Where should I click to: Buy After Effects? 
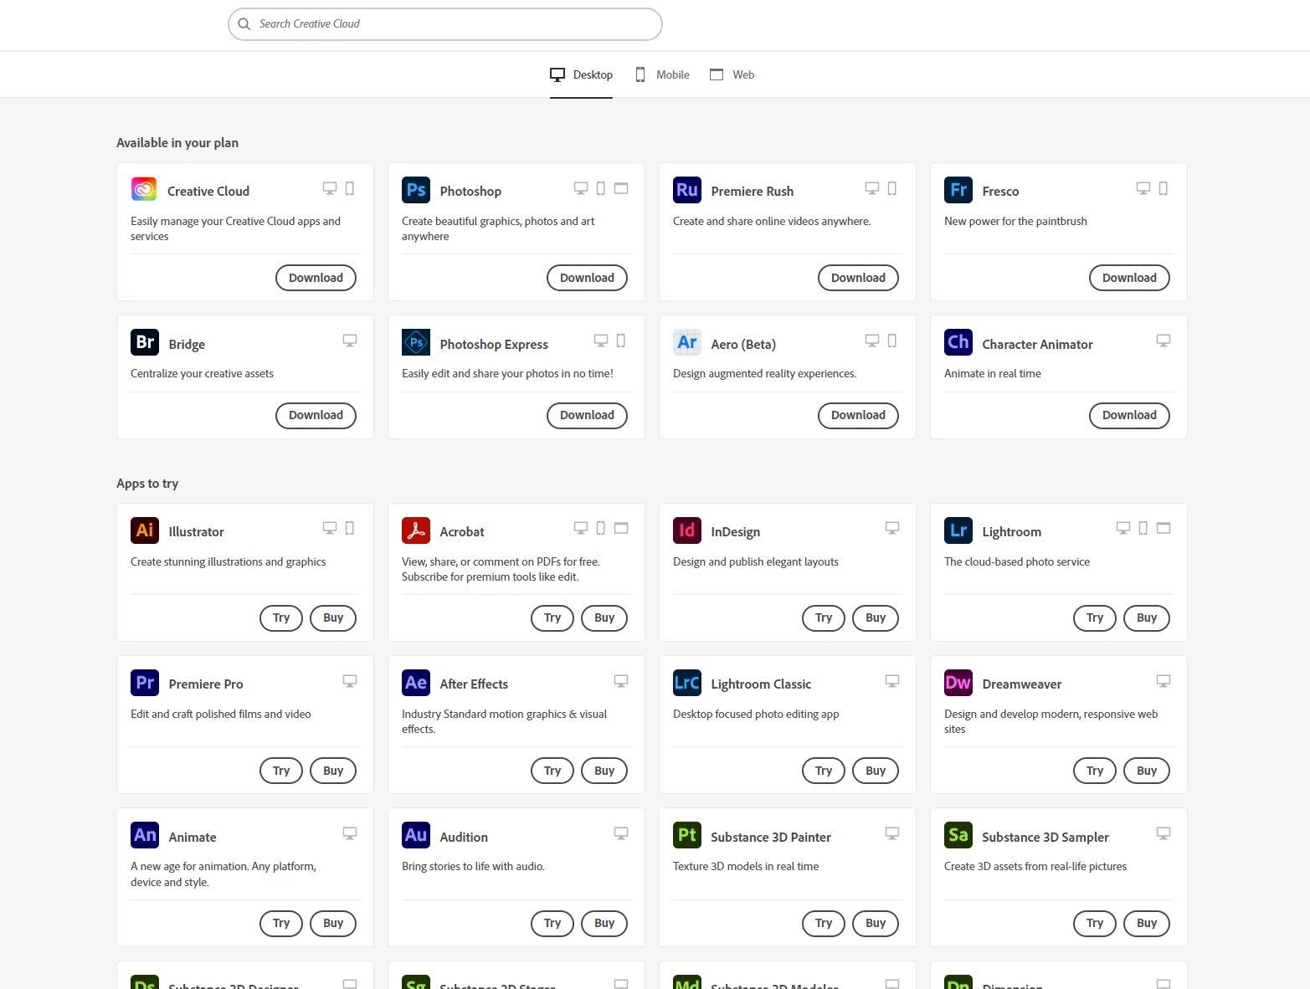604,771
